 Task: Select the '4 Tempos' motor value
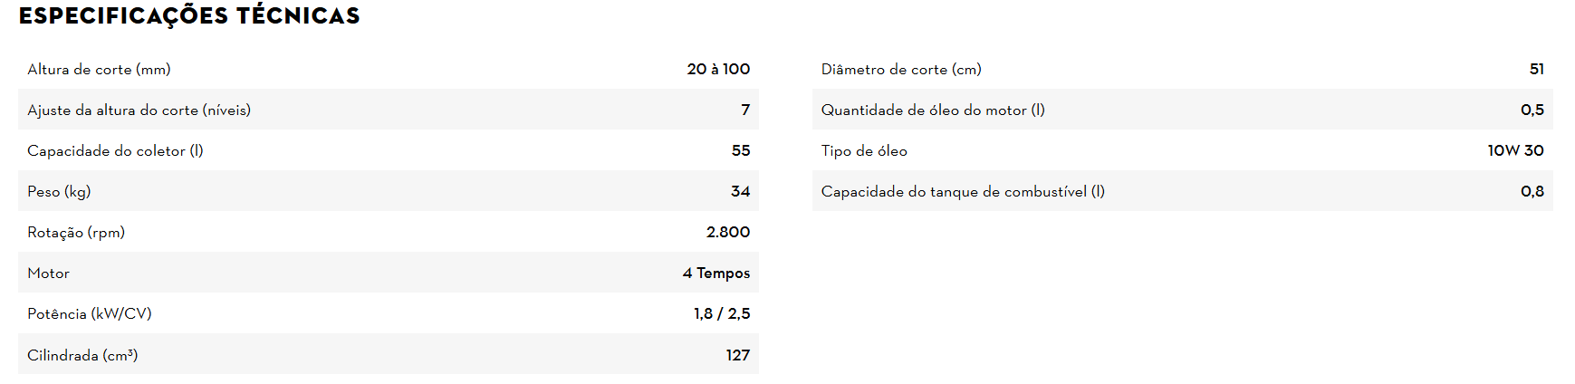coord(716,274)
